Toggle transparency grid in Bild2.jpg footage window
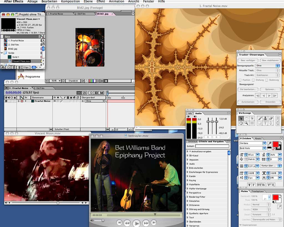This screenshot has width=284, height=227. pos(102,81)
